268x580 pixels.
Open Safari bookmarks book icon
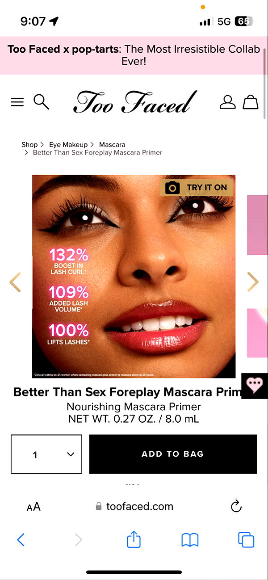[190, 540]
